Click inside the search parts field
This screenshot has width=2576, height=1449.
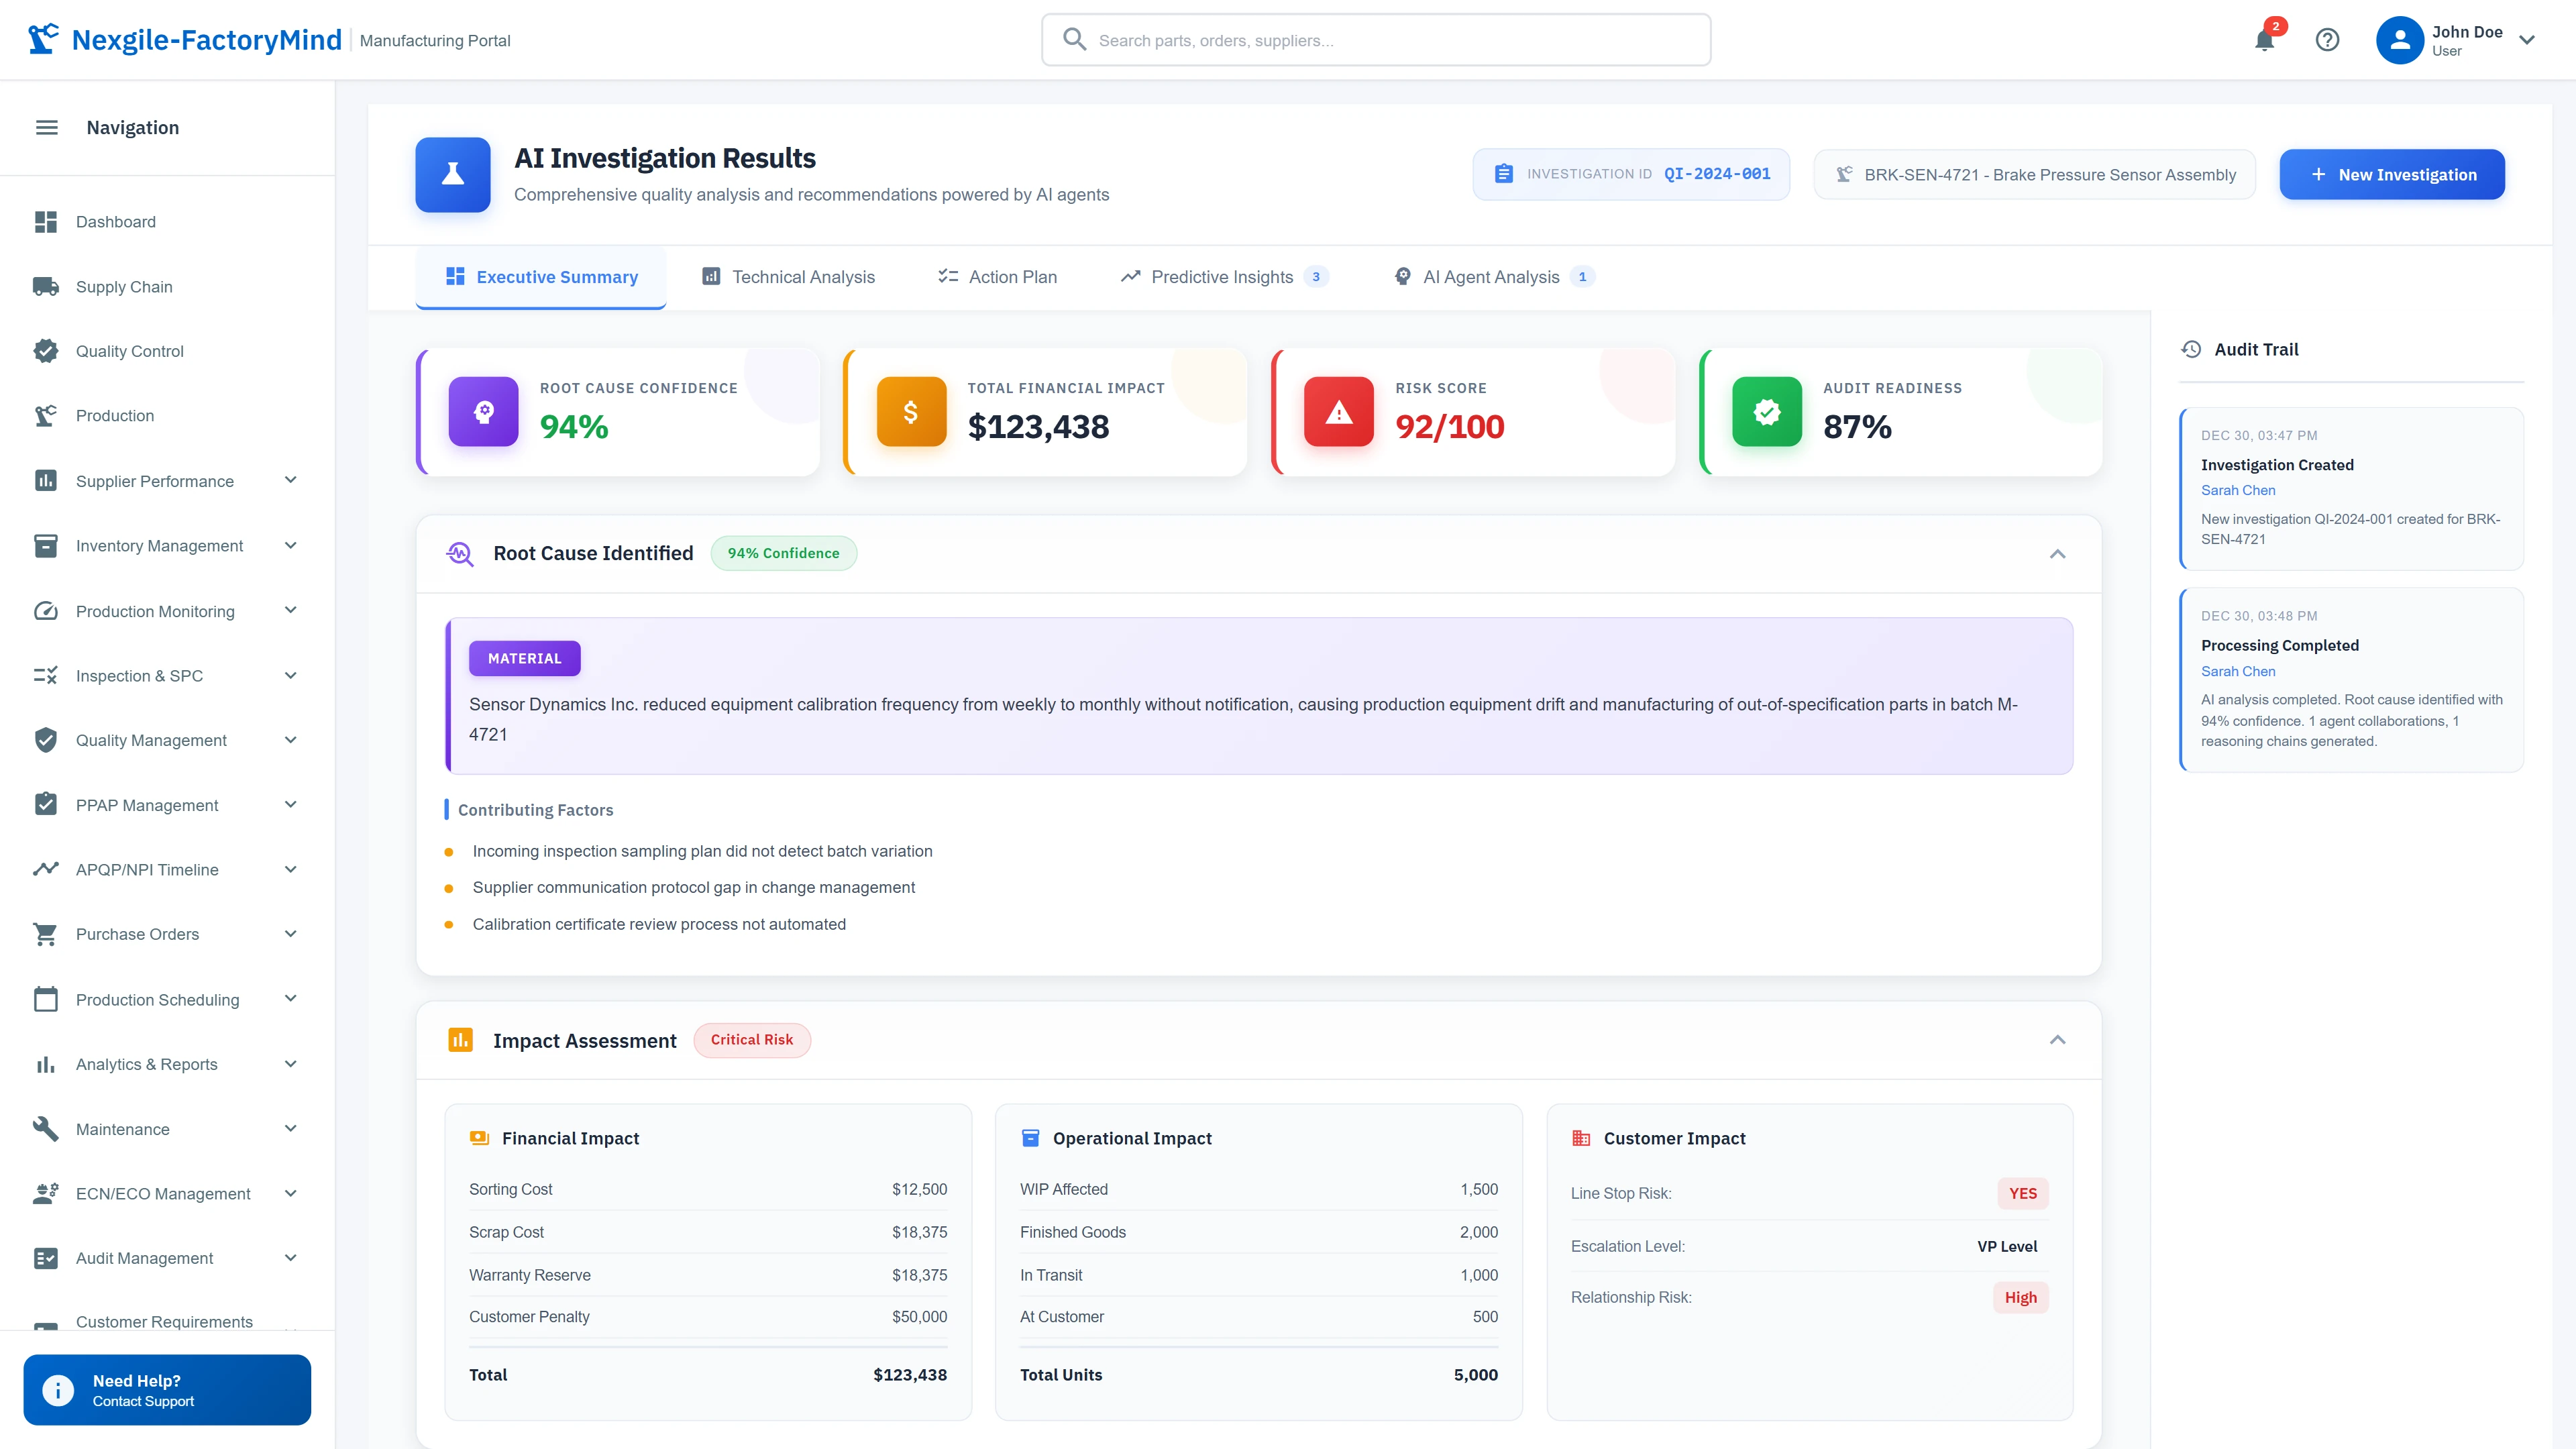(1374, 40)
